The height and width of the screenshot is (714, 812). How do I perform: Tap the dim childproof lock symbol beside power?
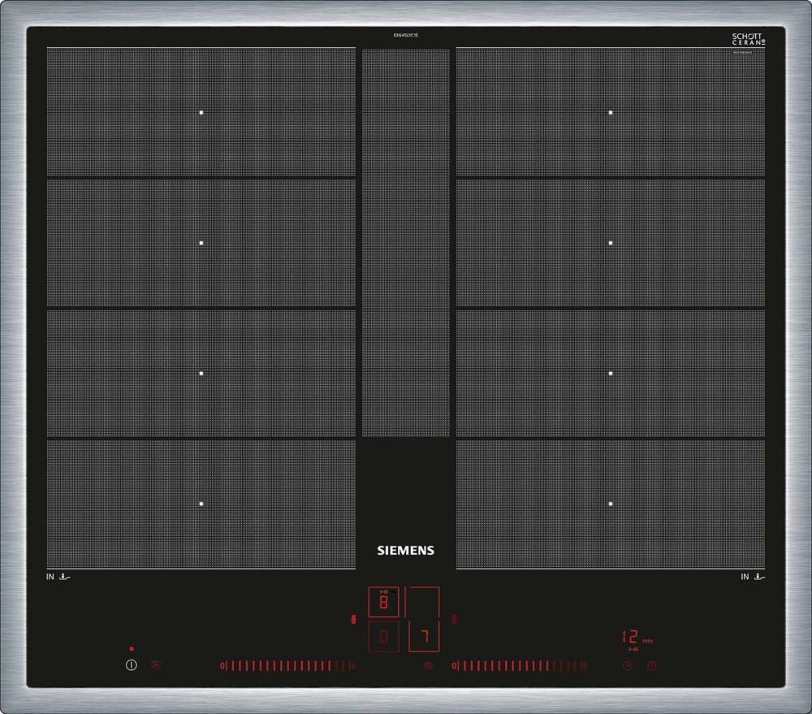[156, 665]
